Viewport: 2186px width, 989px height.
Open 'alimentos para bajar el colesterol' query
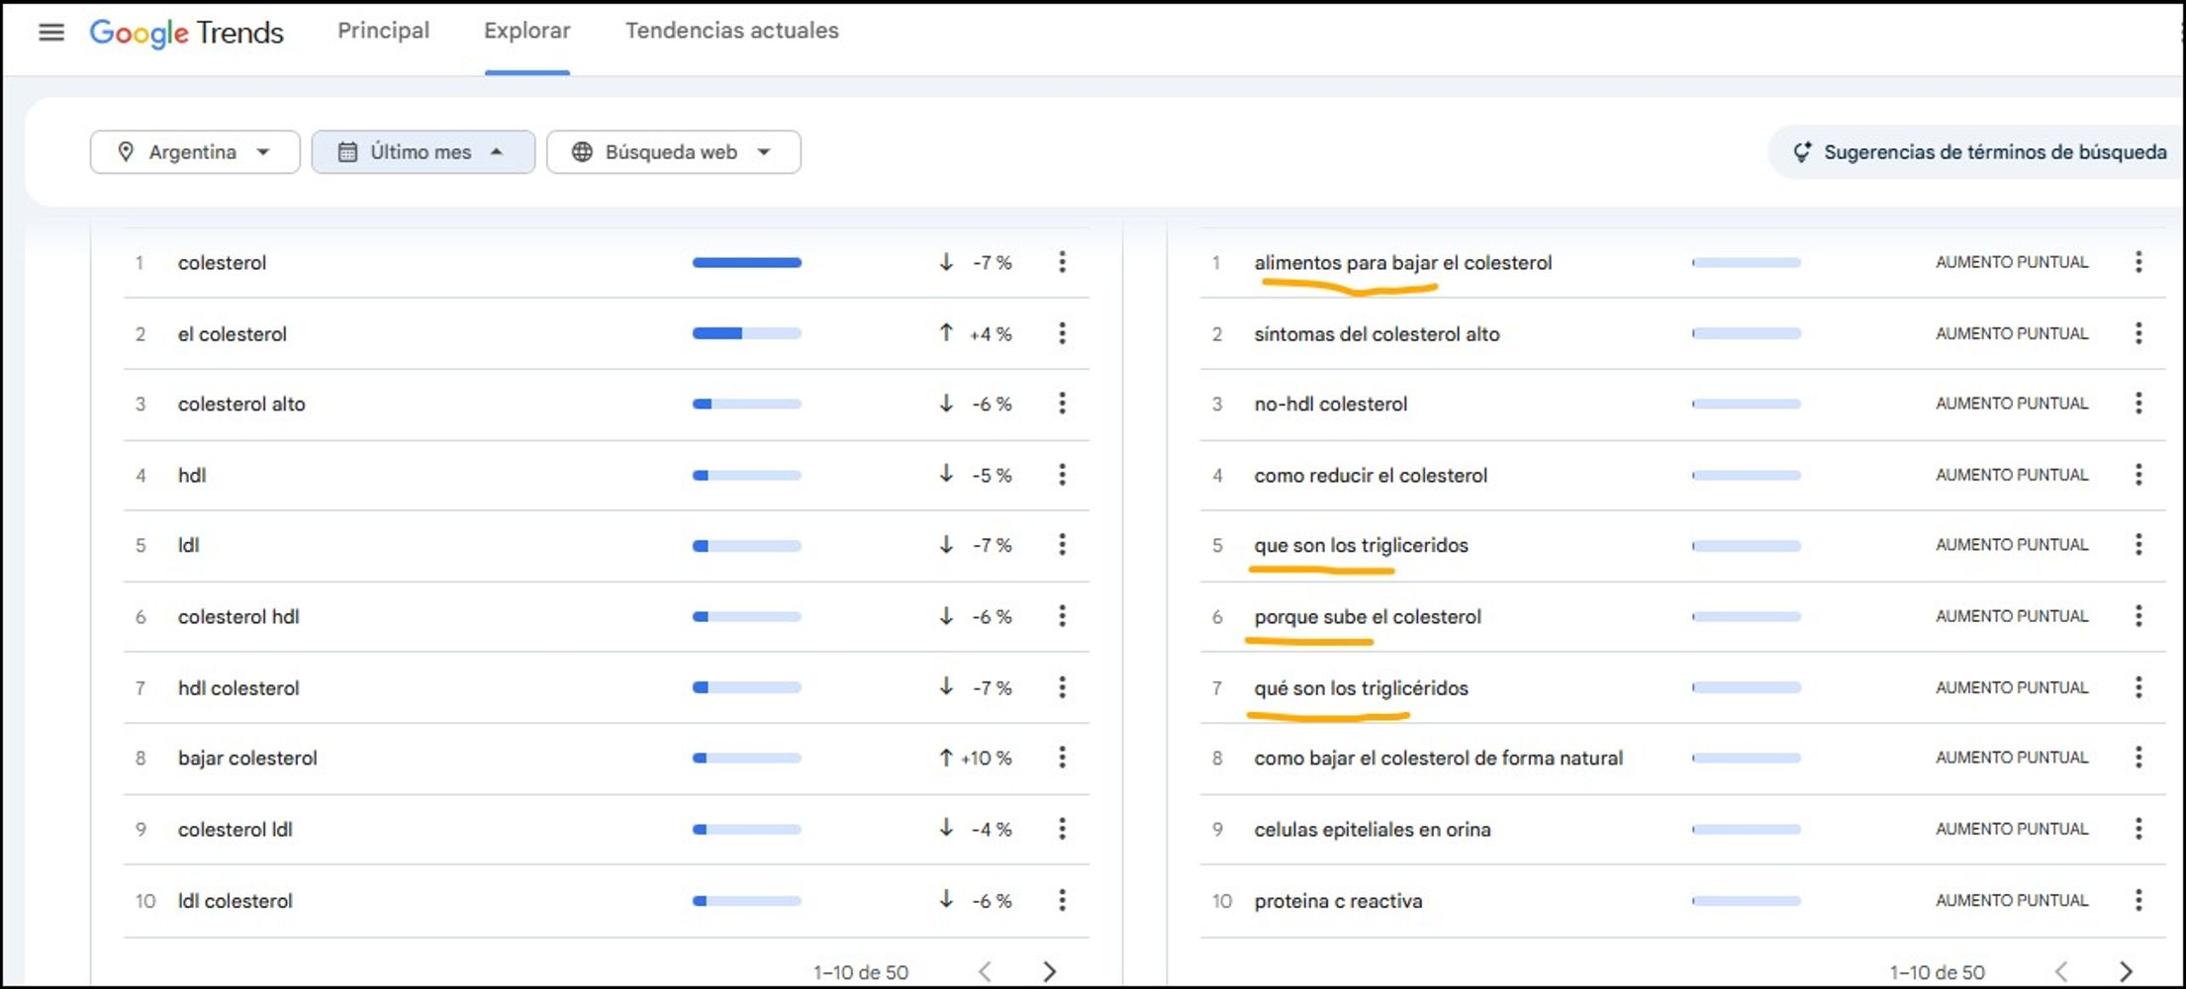pyautogui.click(x=1403, y=263)
